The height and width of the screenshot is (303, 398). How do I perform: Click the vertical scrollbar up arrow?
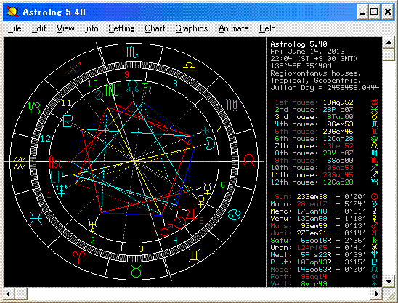(389, 42)
